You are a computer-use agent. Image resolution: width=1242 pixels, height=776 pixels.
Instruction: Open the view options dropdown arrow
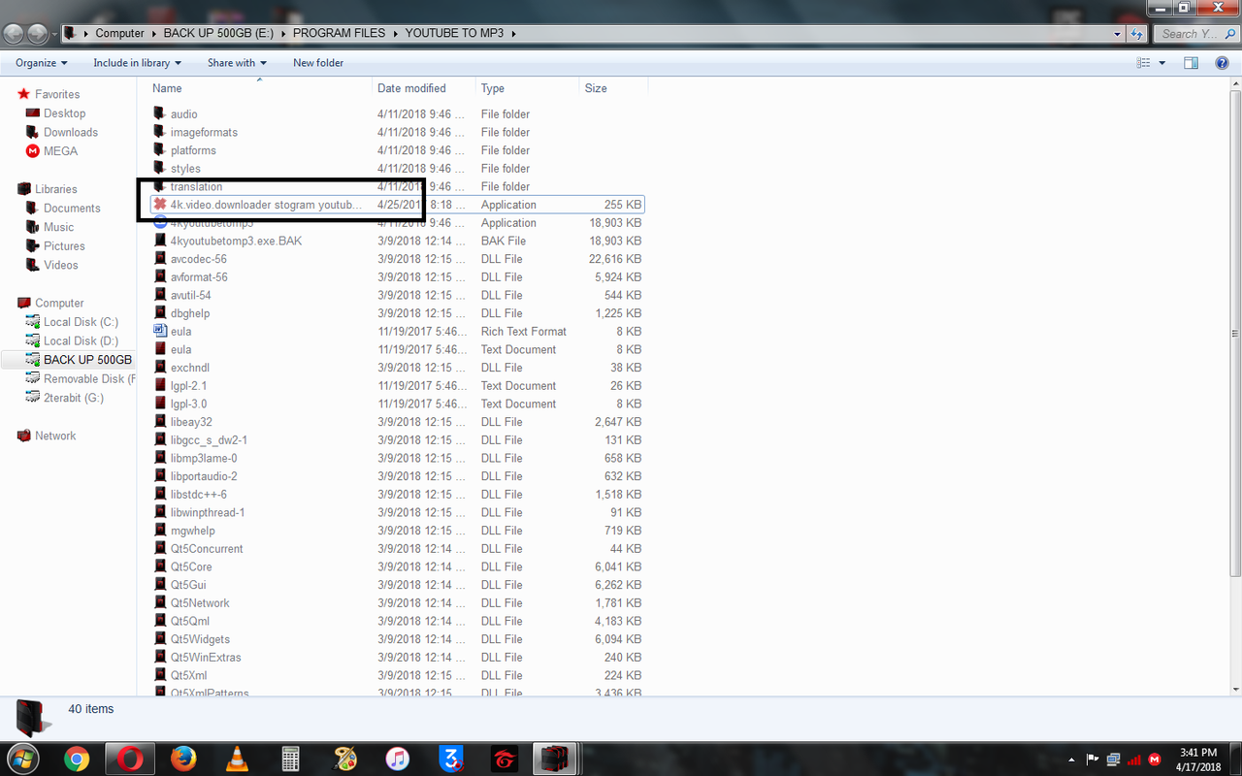pyautogui.click(x=1161, y=63)
